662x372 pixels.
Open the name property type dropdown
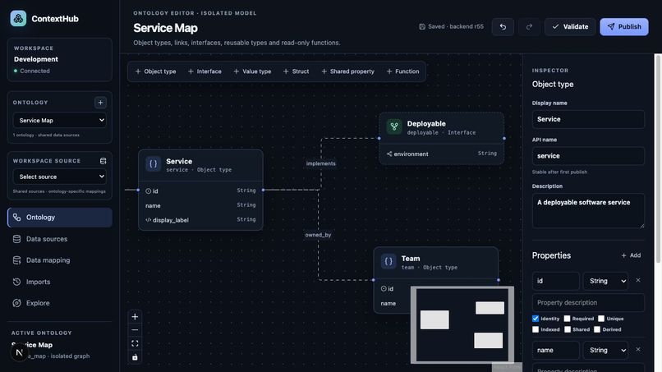pos(606,351)
